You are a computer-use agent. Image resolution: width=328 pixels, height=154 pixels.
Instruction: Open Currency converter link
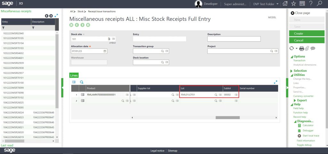click(303, 96)
